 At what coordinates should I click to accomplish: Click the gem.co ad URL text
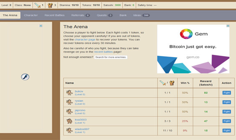coord(193,57)
